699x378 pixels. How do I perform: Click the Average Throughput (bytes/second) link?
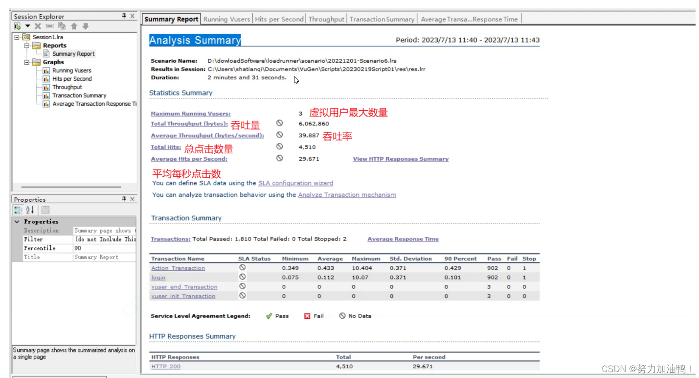coord(207,136)
